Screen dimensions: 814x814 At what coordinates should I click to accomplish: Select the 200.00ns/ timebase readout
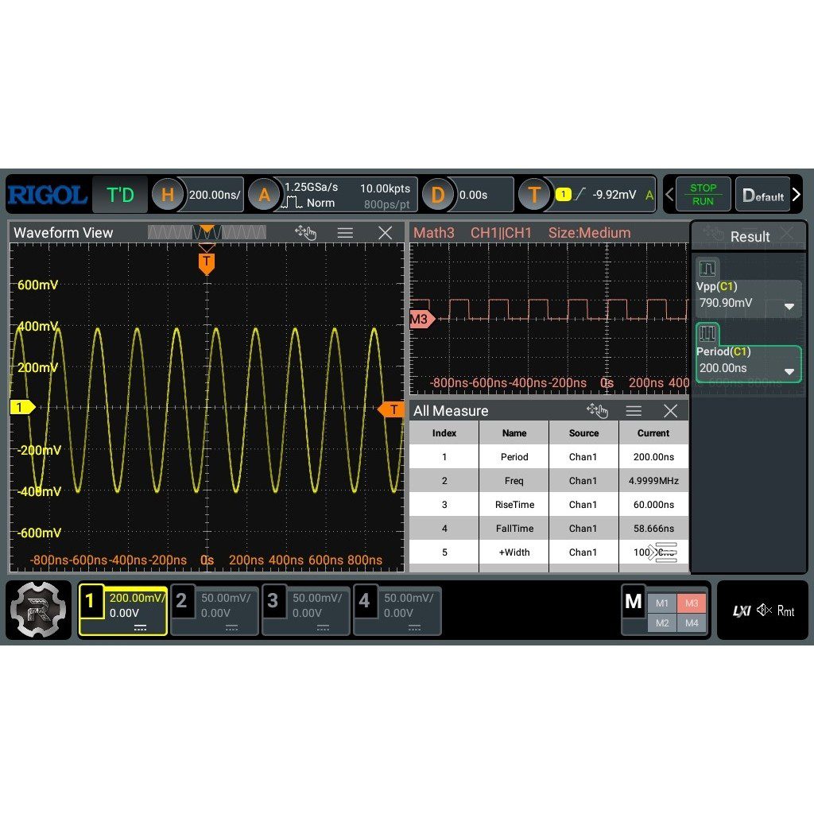coord(214,195)
